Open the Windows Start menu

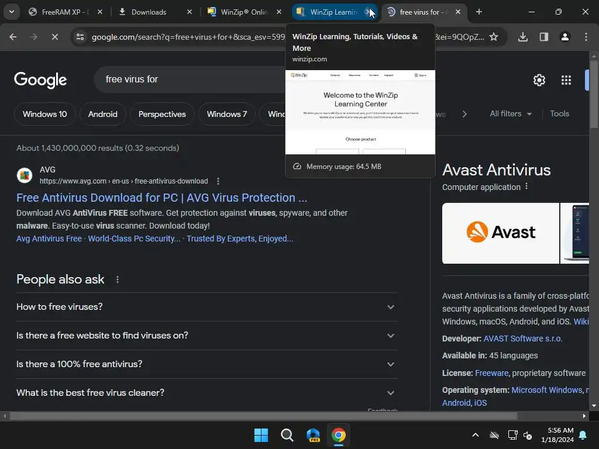(x=261, y=435)
